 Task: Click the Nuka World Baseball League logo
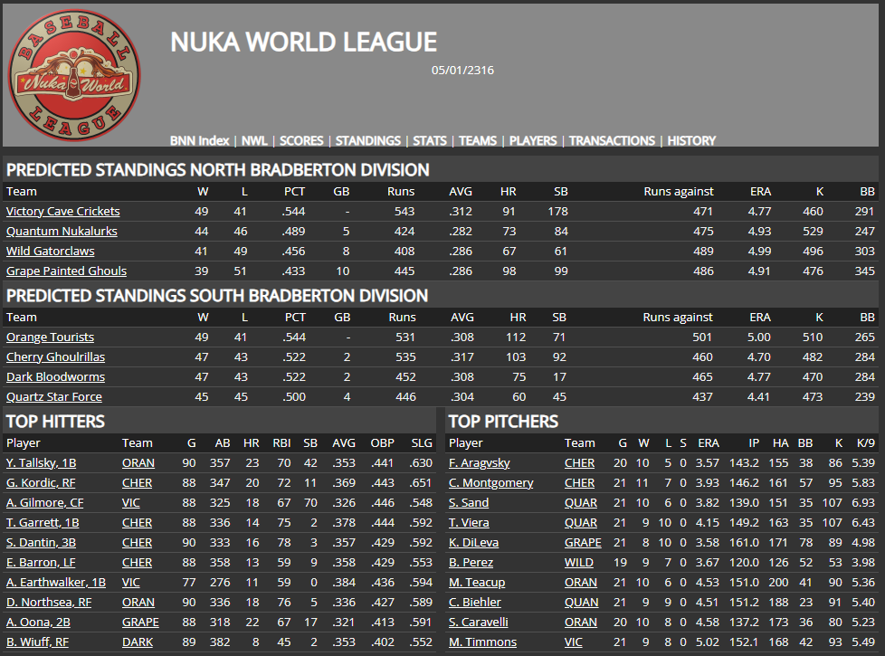coord(74,75)
